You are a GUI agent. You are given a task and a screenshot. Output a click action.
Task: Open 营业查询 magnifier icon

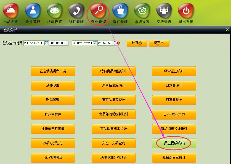click(x=98, y=11)
